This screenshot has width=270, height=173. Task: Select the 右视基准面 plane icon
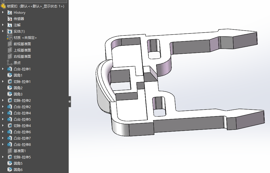[10, 57]
